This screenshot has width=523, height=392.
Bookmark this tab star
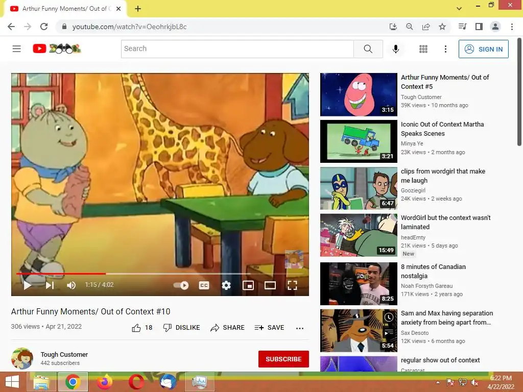click(x=442, y=27)
